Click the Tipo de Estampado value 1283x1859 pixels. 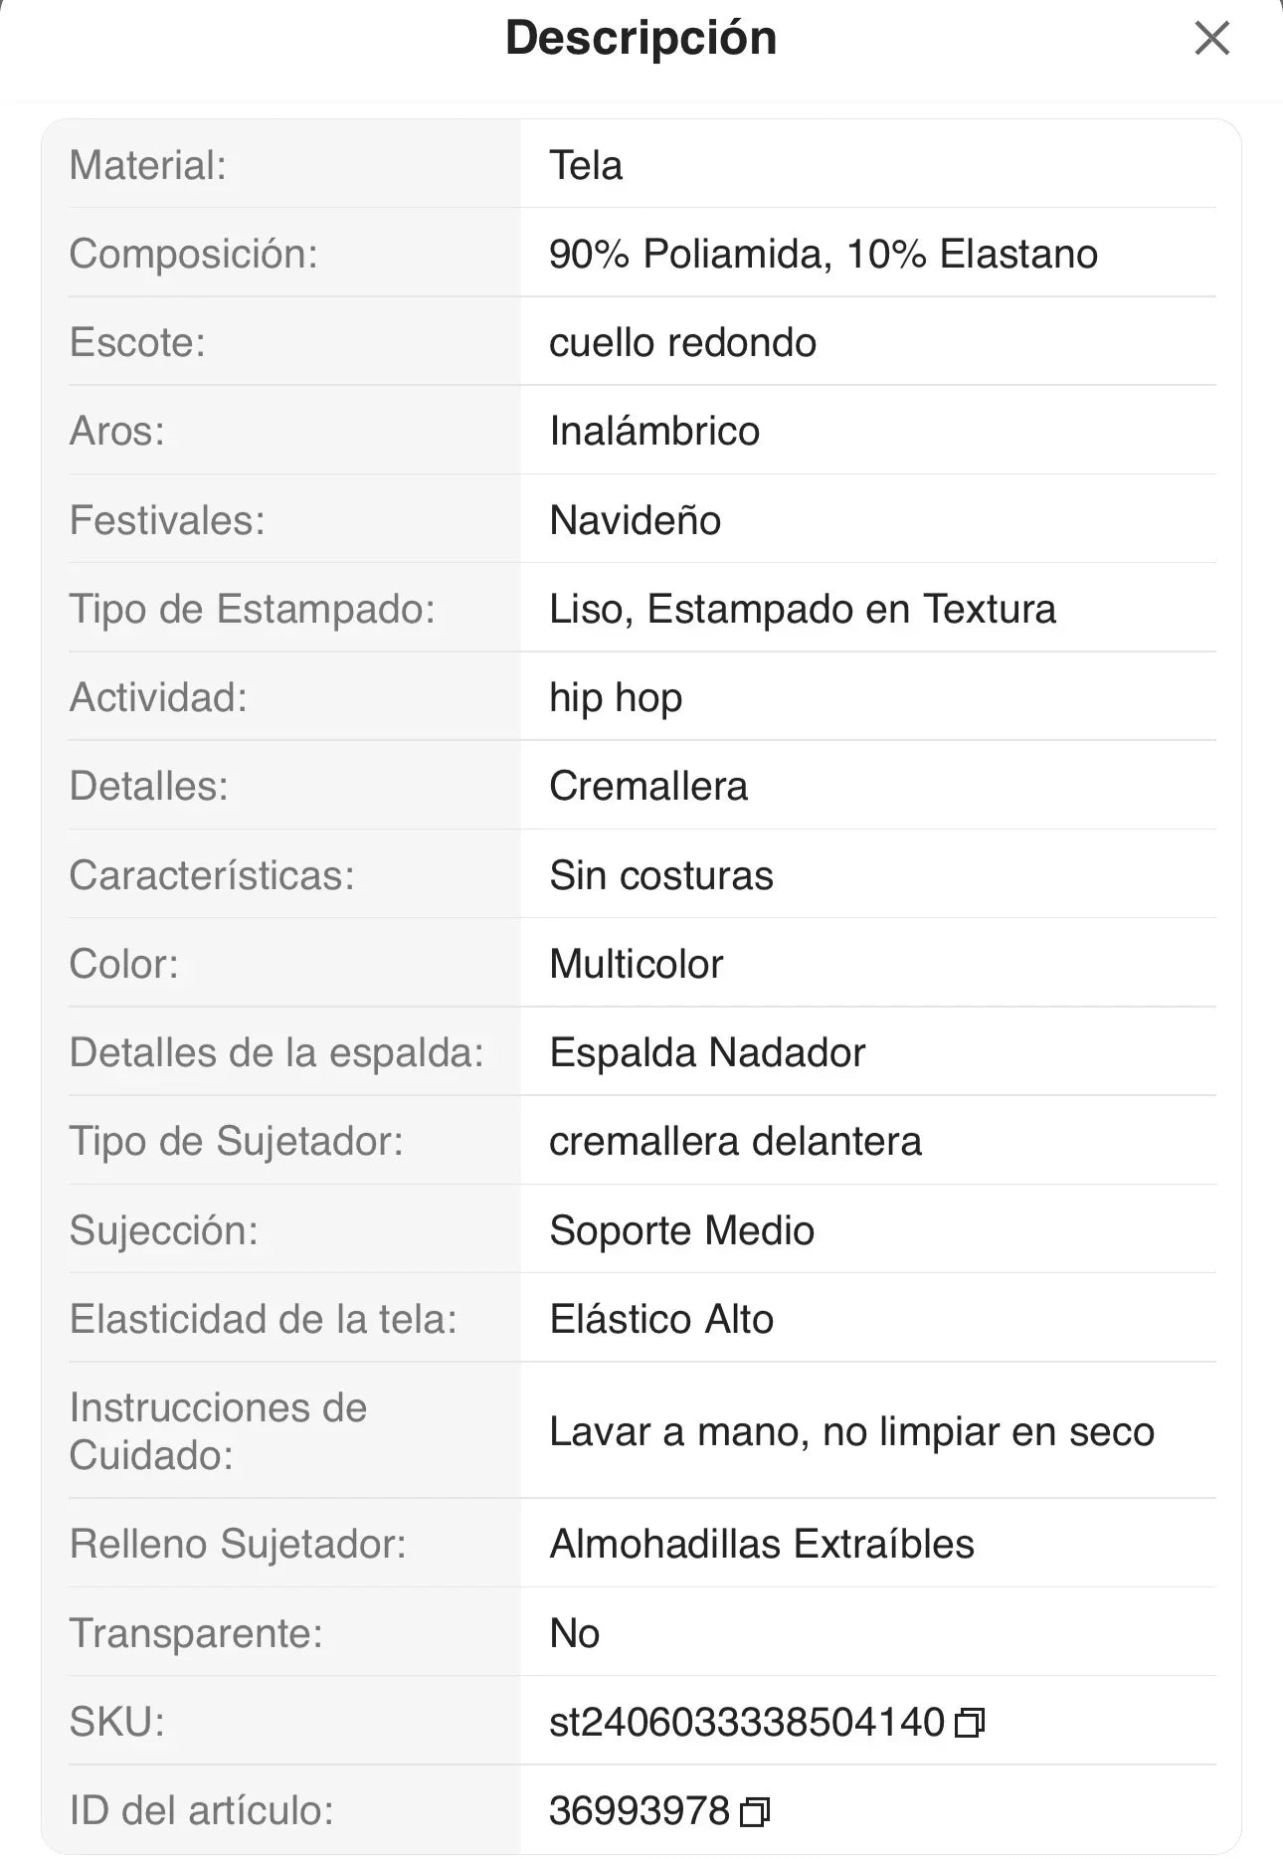coord(802,609)
